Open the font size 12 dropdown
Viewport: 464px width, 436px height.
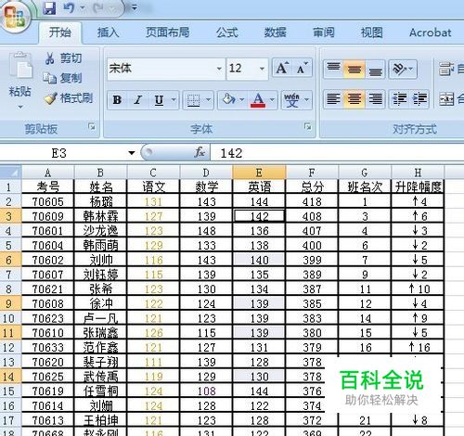pos(262,69)
